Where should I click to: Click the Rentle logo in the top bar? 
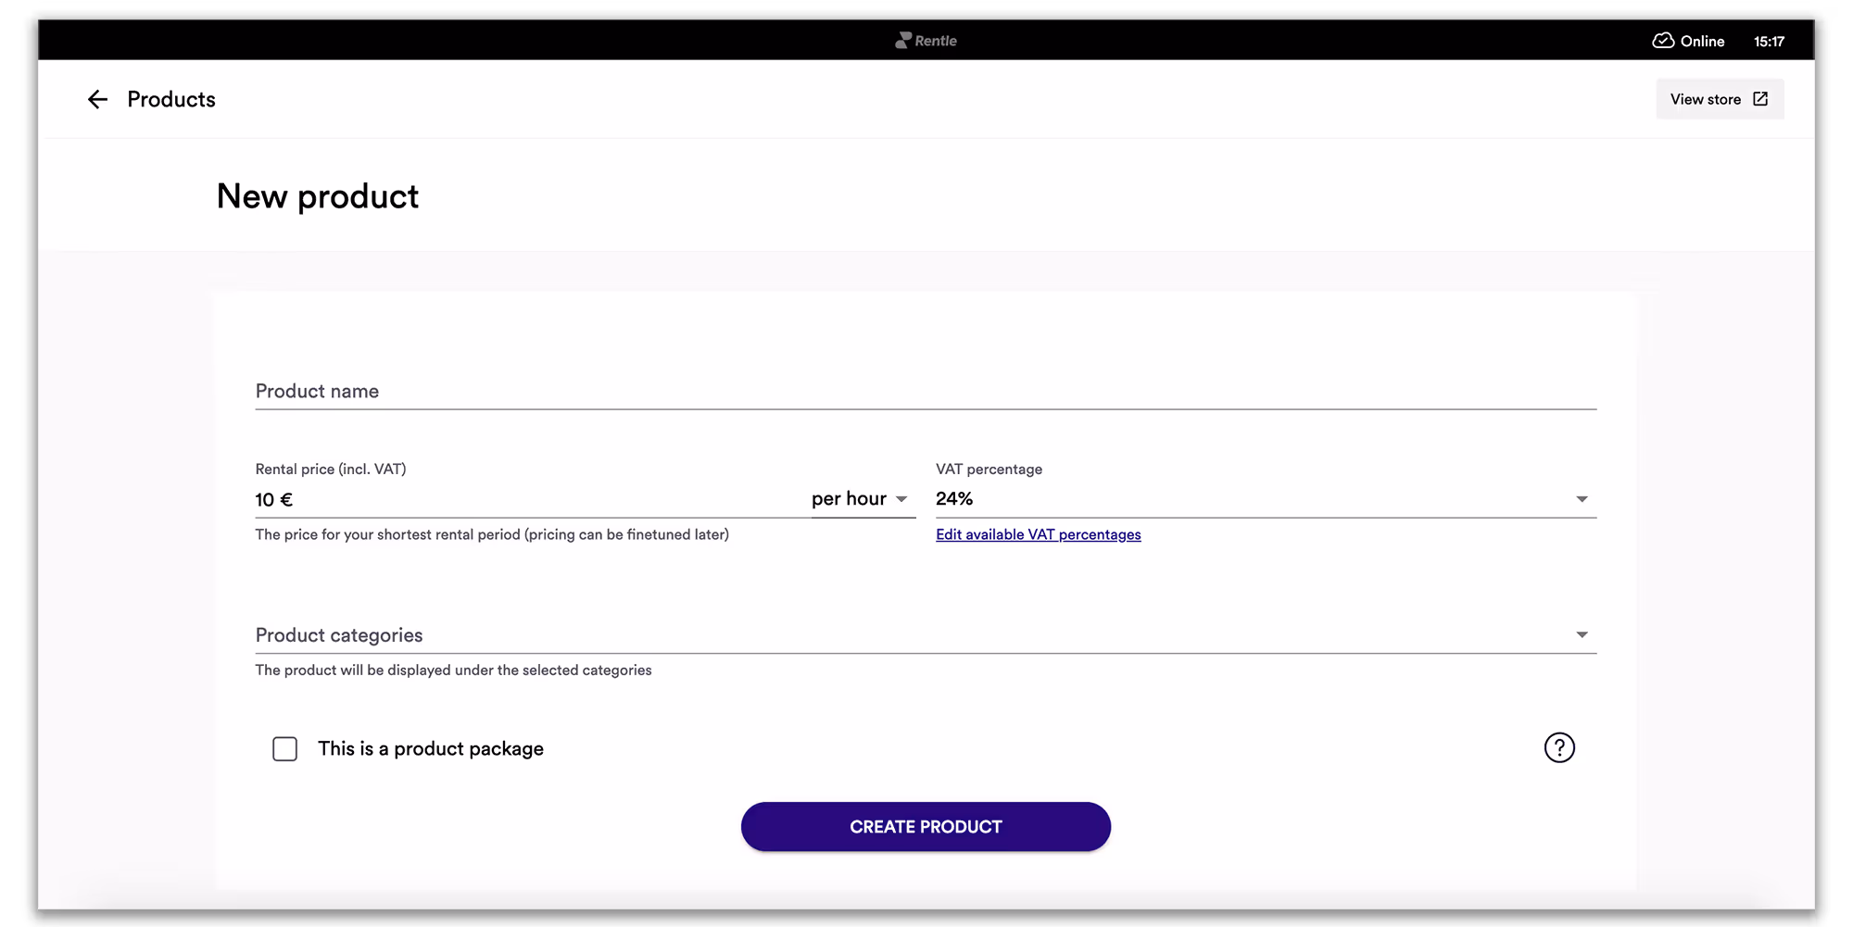[901, 40]
